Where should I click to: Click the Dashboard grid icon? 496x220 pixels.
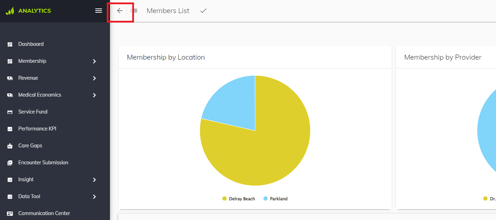[10, 44]
